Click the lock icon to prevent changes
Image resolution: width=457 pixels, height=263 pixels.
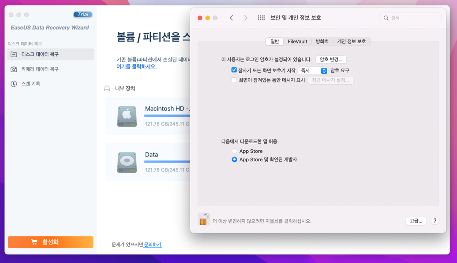[204, 219]
